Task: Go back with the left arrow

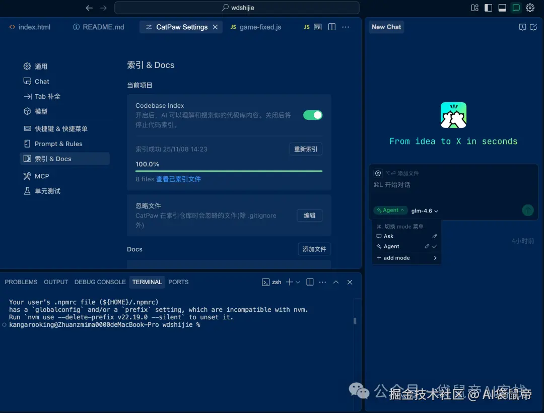Action: [x=89, y=8]
